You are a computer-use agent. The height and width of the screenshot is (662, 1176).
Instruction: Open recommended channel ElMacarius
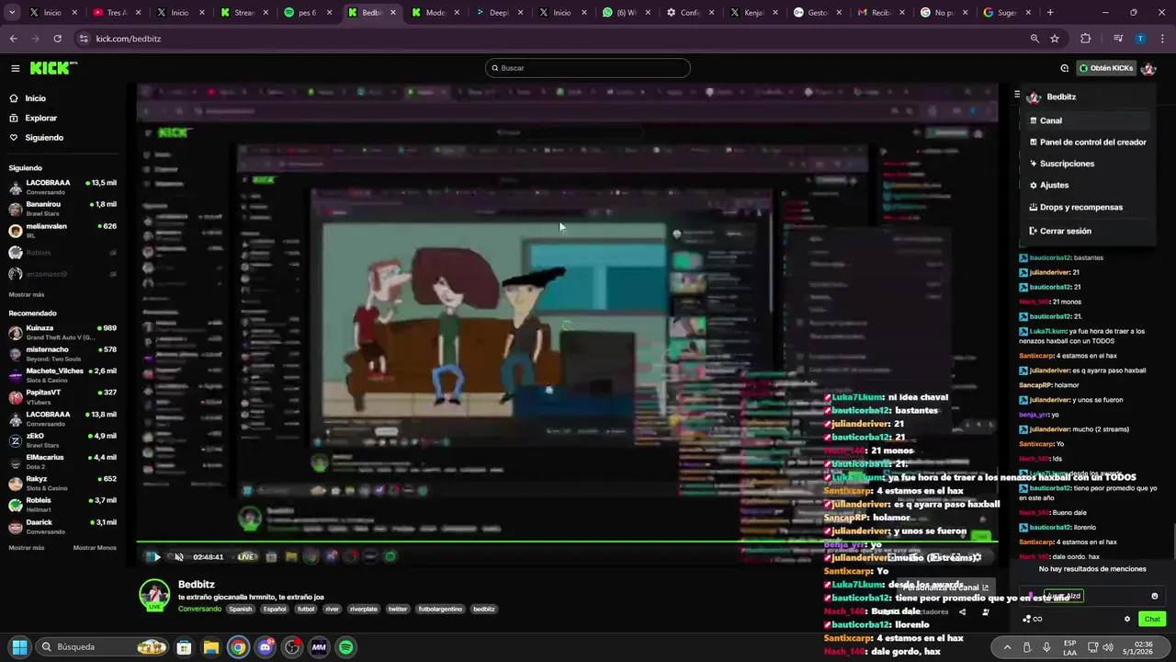[x=62, y=462]
